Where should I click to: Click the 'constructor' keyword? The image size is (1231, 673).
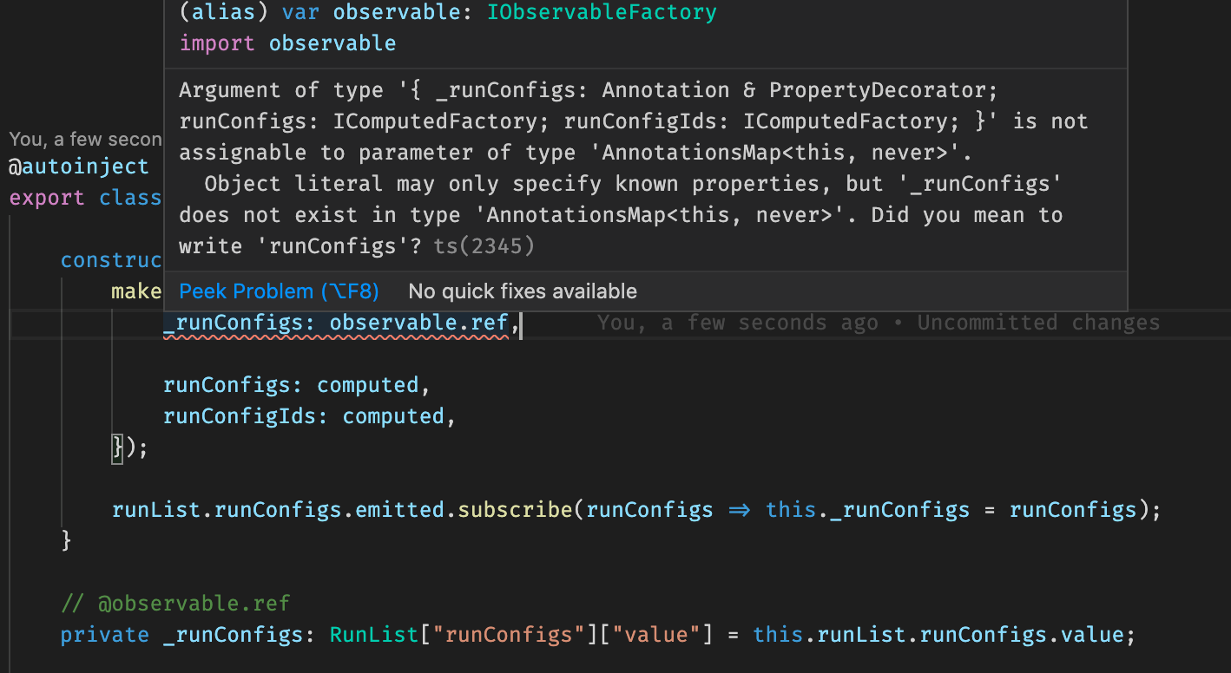click(113, 259)
